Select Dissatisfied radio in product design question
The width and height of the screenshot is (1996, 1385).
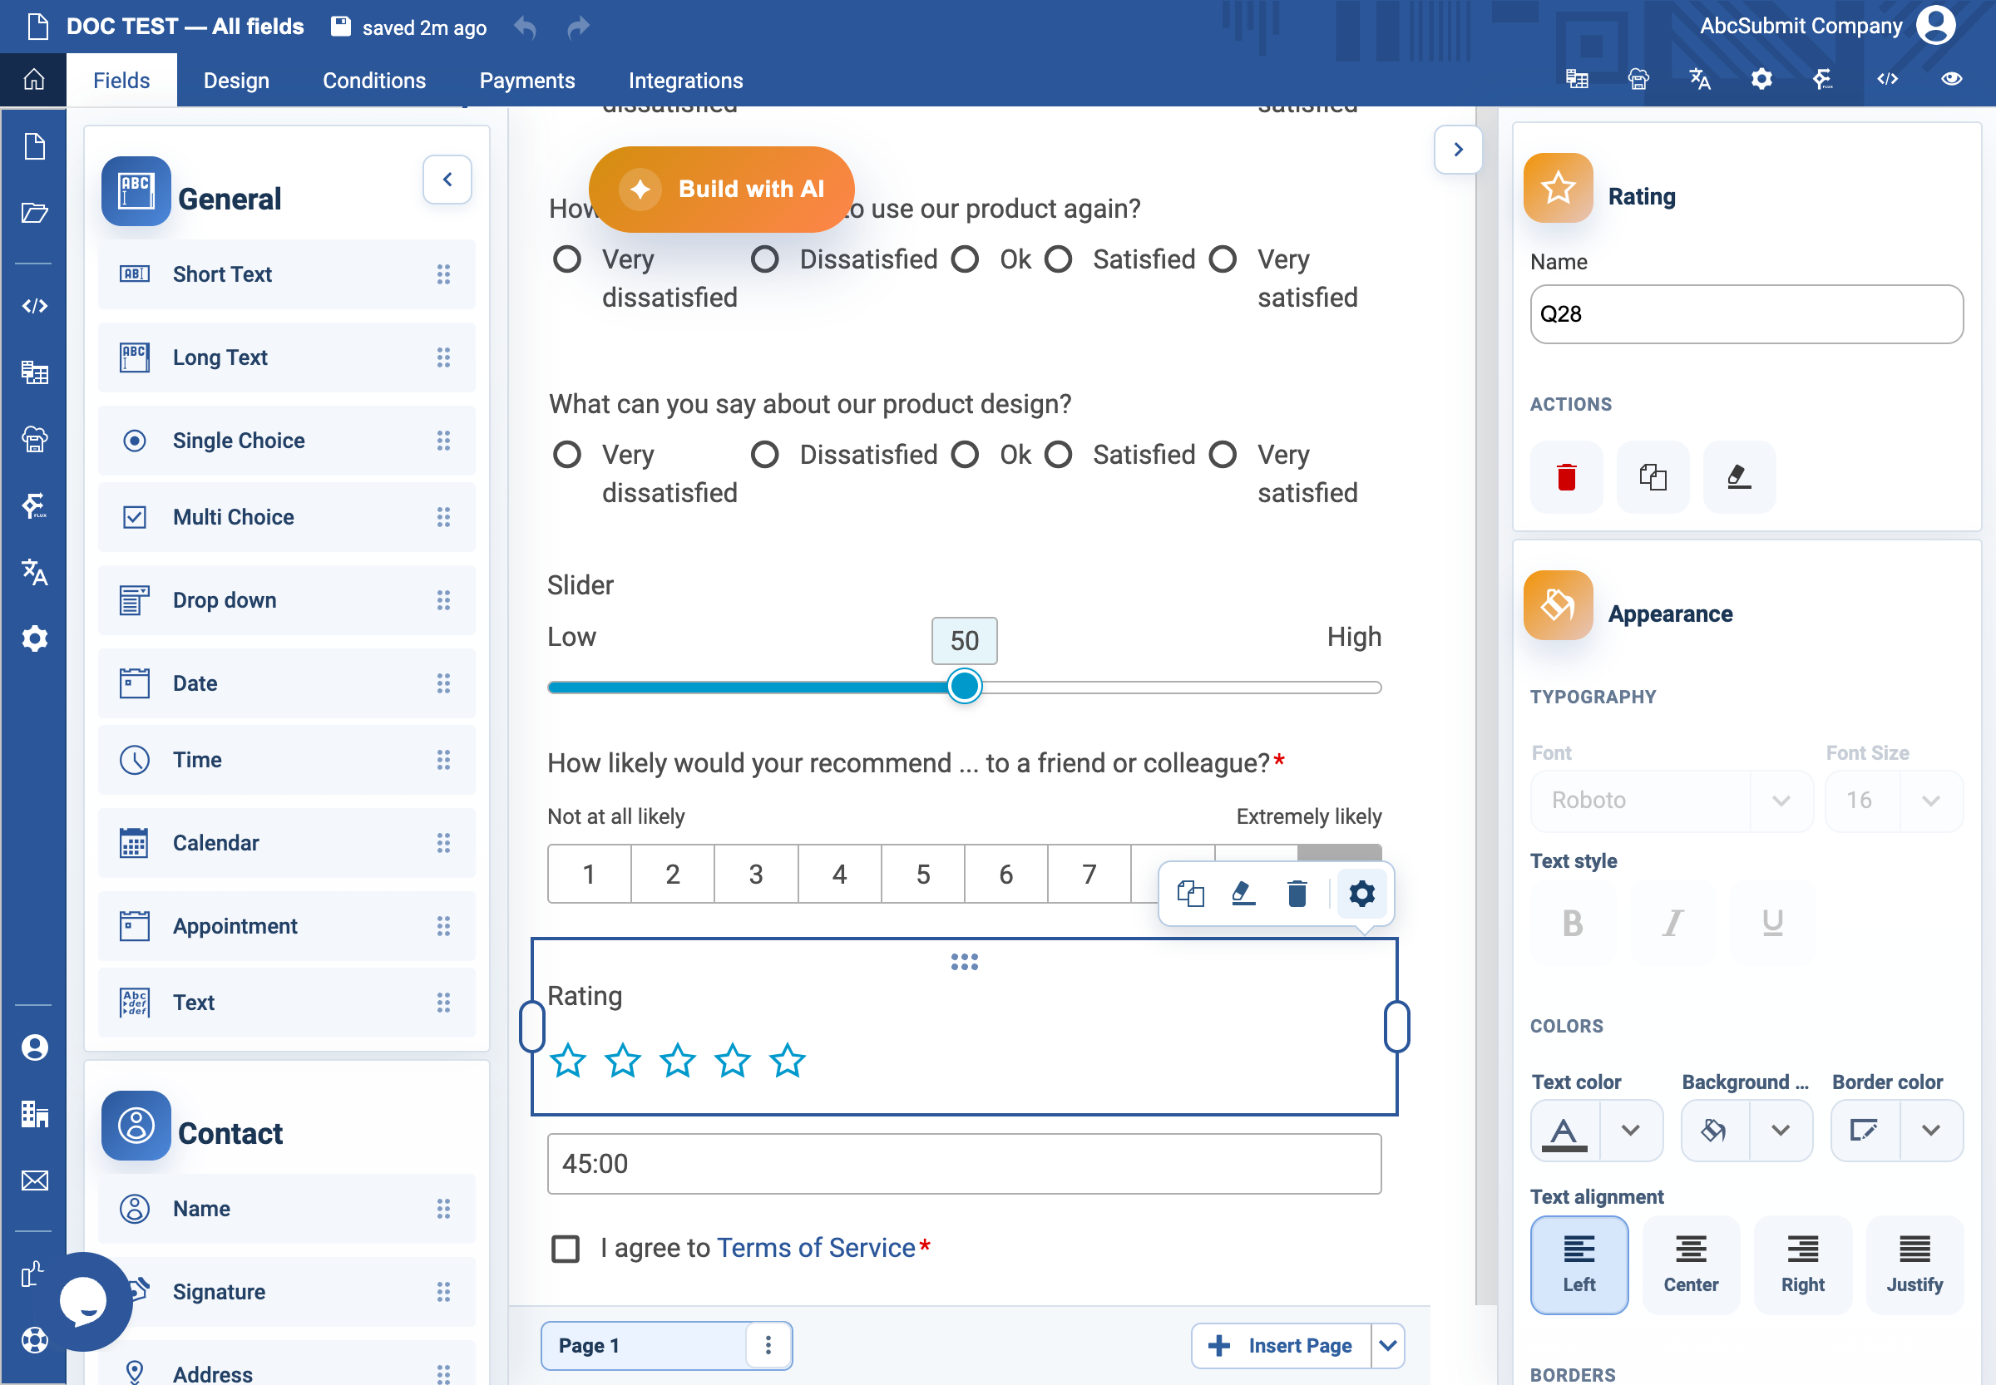[x=765, y=455]
